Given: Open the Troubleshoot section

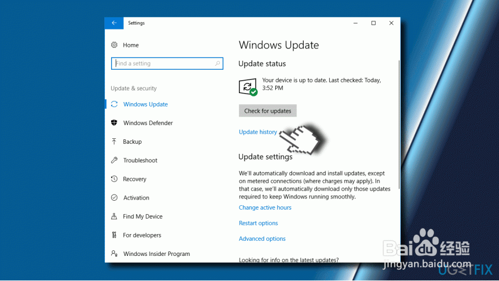Looking at the screenshot, I should click(140, 161).
